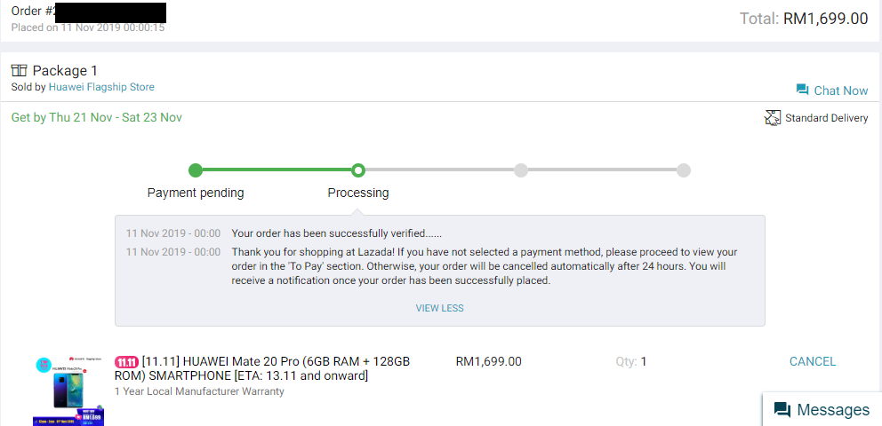Click the Processing status label
882x426 pixels.
(x=357, y=193)
